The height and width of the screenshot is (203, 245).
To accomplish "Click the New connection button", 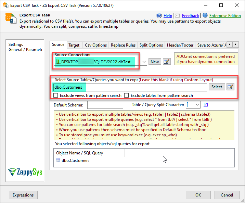I will 155,62.
